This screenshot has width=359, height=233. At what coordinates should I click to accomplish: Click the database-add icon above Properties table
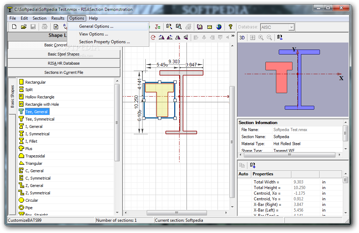pos(253,165)
